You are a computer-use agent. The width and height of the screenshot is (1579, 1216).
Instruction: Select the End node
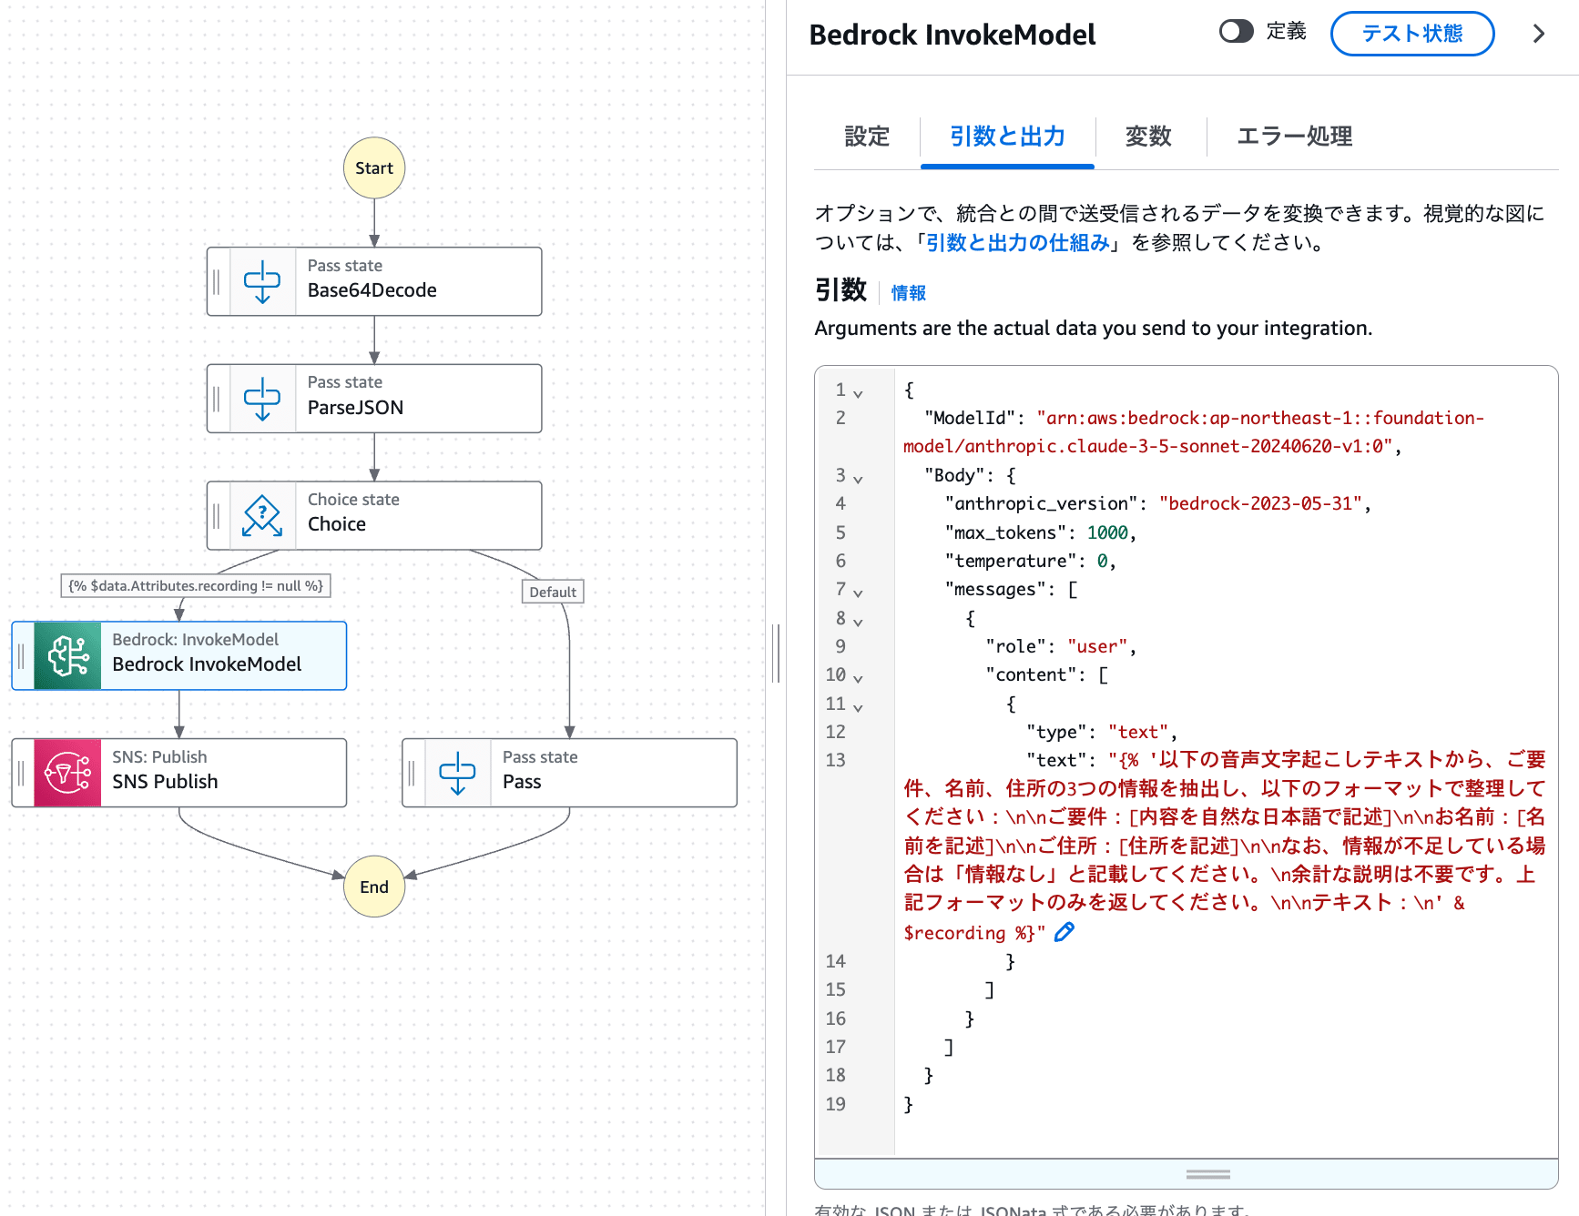tap(374, 887)
